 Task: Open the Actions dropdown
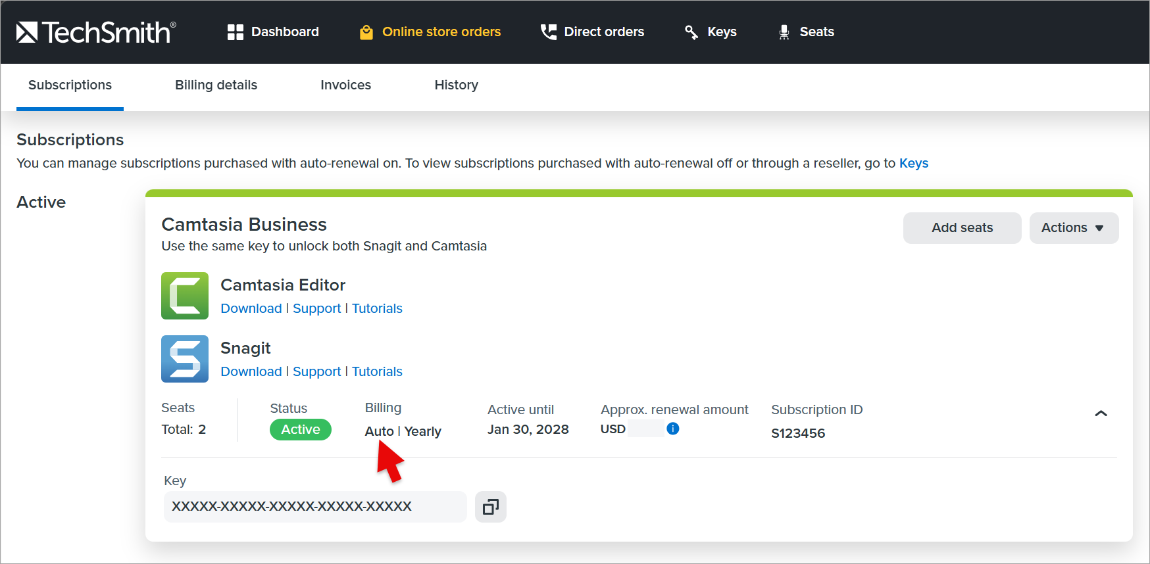pyautogui.click(x=1074, y=228)
